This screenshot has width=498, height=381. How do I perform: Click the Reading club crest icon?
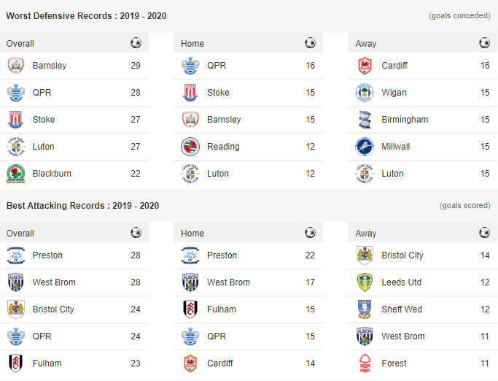190,147
